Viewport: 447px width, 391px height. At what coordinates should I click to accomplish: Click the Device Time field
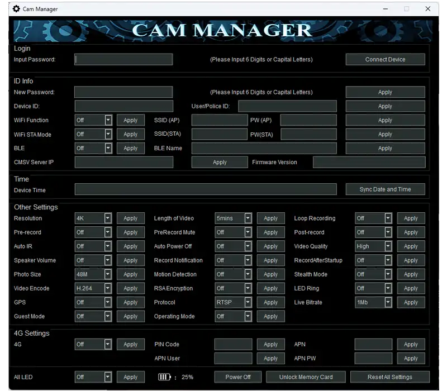pos(206,189)
